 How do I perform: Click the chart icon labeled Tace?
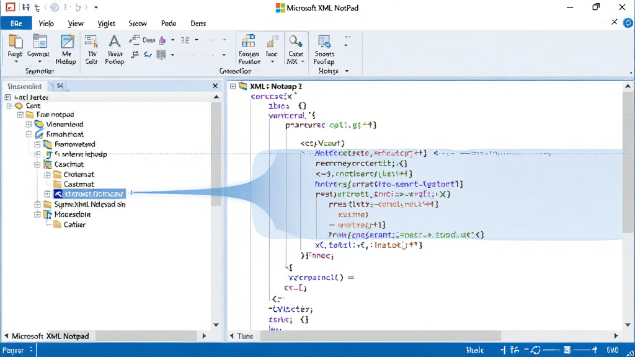(x=272, y=42)
